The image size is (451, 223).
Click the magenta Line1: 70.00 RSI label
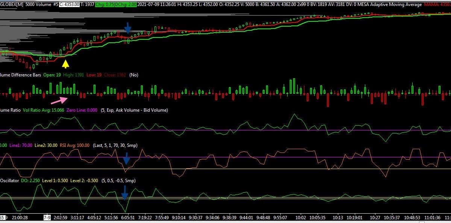click(21, 145)
